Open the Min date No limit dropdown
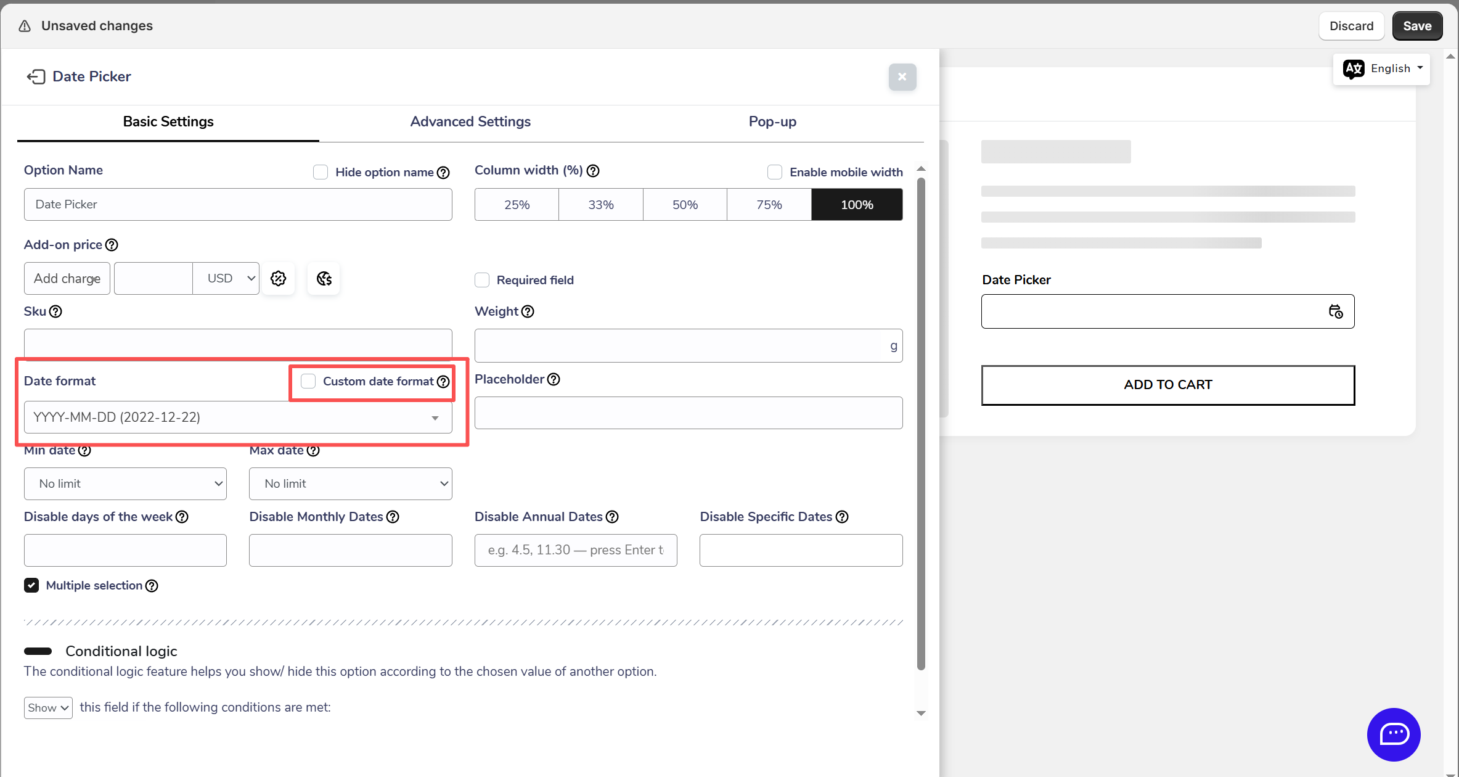Viewport: 1459px width, 777px height. [125, 483]
